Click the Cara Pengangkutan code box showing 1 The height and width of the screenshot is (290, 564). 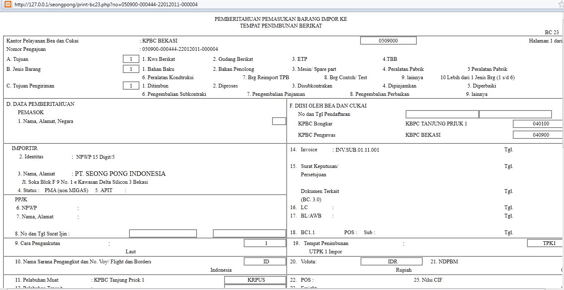[265, 243]
